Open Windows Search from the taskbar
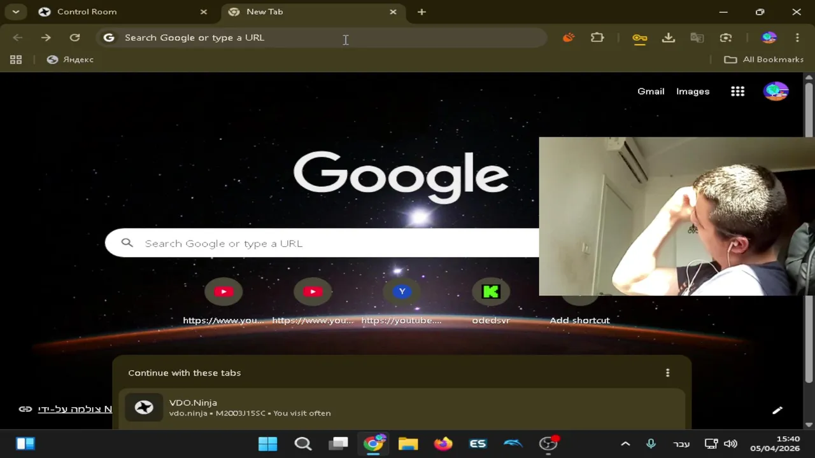Viewport: 815px width, 458px height. pyautogui.click(x=303, y=443)
